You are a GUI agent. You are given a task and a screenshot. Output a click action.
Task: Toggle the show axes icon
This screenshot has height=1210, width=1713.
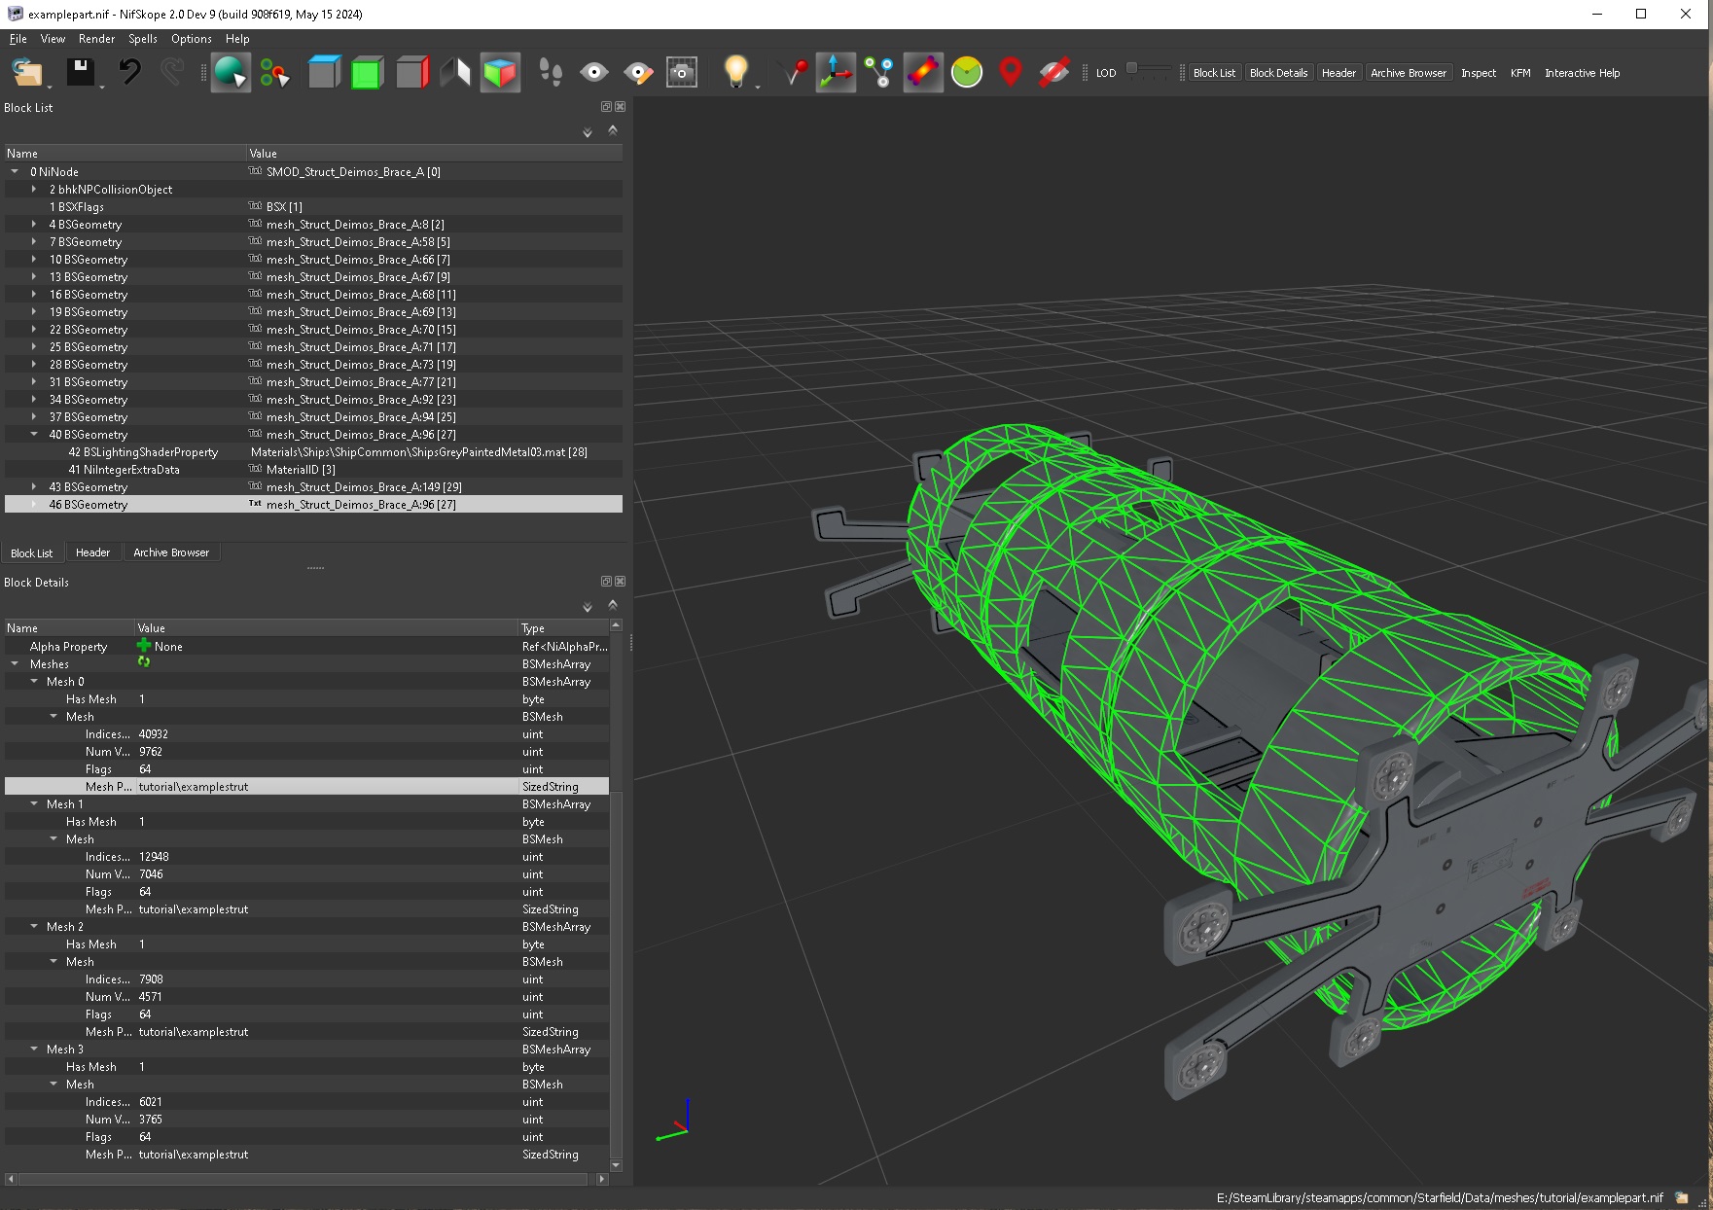click(836, 73)
